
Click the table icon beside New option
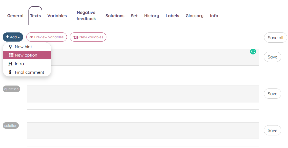[x=11, y=55]
